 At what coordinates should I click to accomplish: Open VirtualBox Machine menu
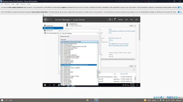(x=7, y=4)
